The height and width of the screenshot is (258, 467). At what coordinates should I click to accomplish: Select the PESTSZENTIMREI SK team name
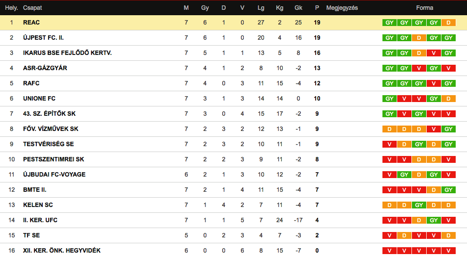[x=54, y=159]
